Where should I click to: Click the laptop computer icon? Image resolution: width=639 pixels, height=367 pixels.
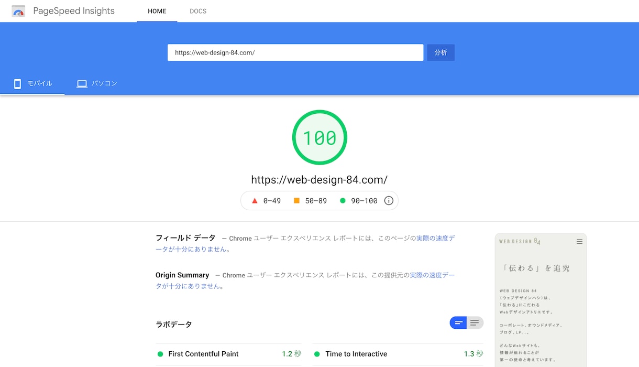(x=82, y=84)
